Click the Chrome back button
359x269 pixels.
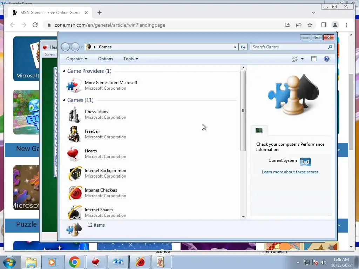pos(13,25)
